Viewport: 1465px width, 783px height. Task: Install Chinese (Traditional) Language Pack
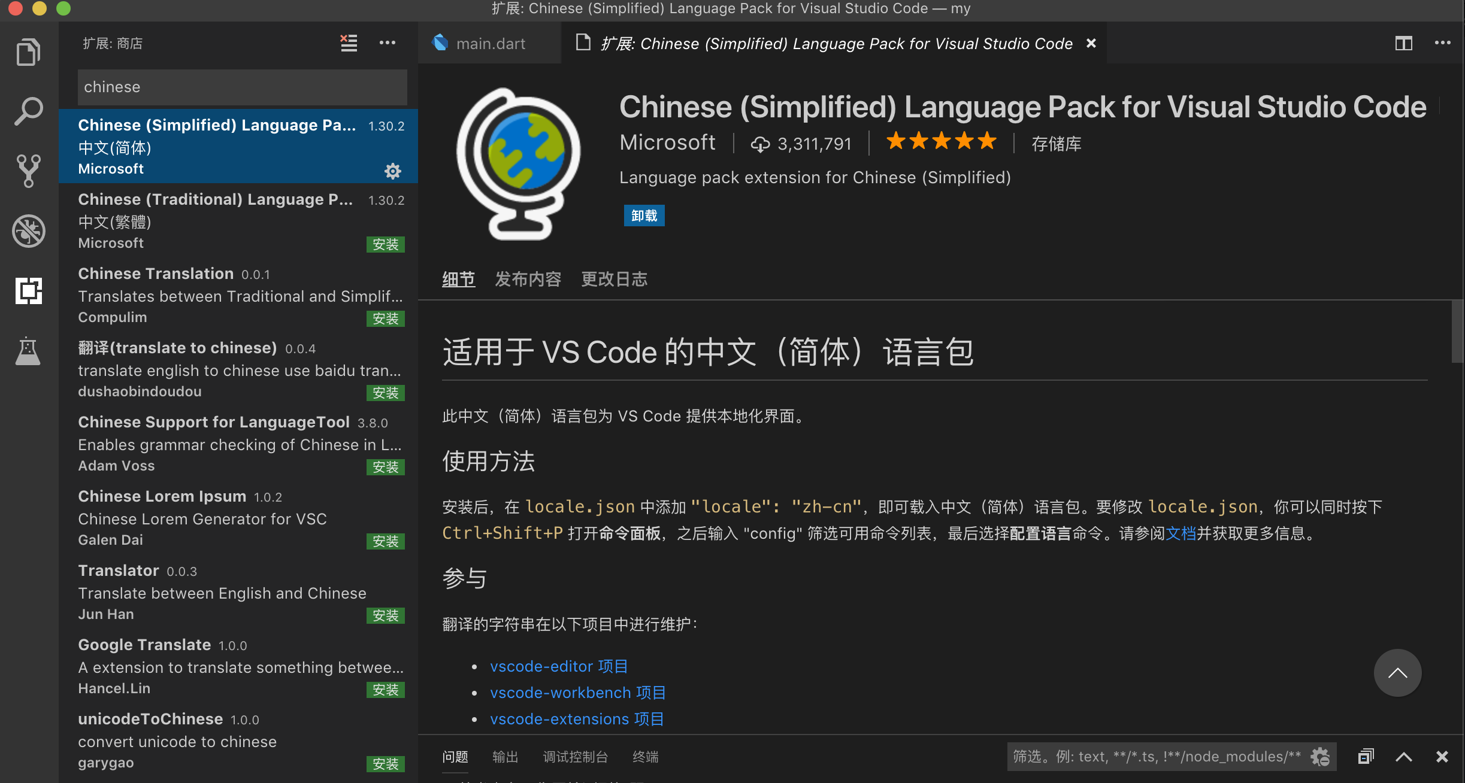tap(385, 244)
